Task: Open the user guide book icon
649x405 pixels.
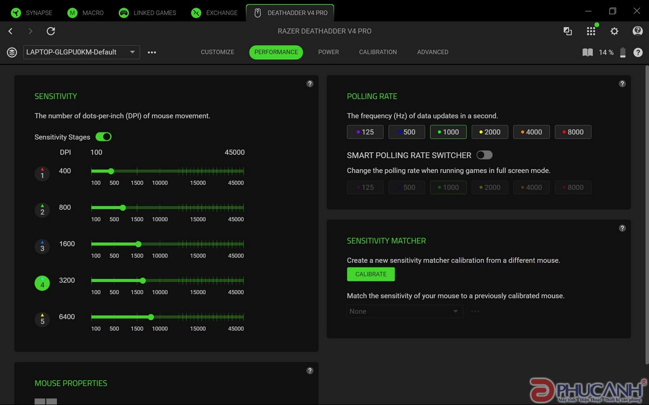Action: [588, 52]
